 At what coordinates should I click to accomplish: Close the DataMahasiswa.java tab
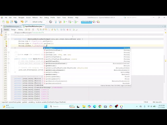click(x=20, y=26)
